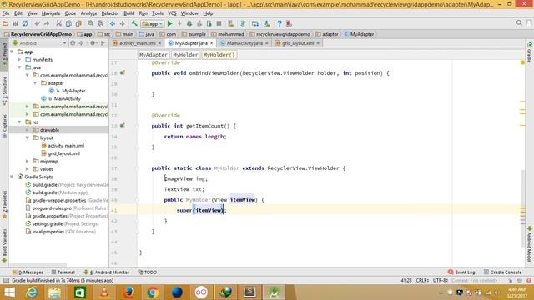534x300 pixels.
Task: Select grid_layout.xml in the project tree
Action: click(x=63, y=153)
